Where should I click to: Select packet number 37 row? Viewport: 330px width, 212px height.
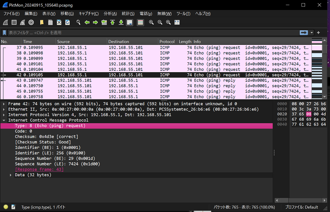(156, 47)
